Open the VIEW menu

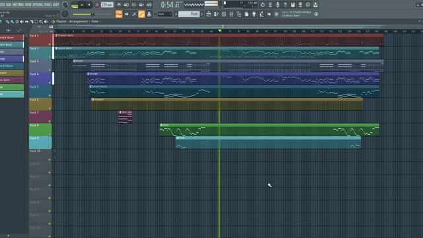28,5
